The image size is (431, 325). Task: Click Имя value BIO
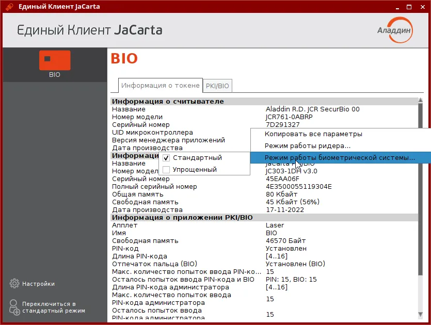point(272,233)
